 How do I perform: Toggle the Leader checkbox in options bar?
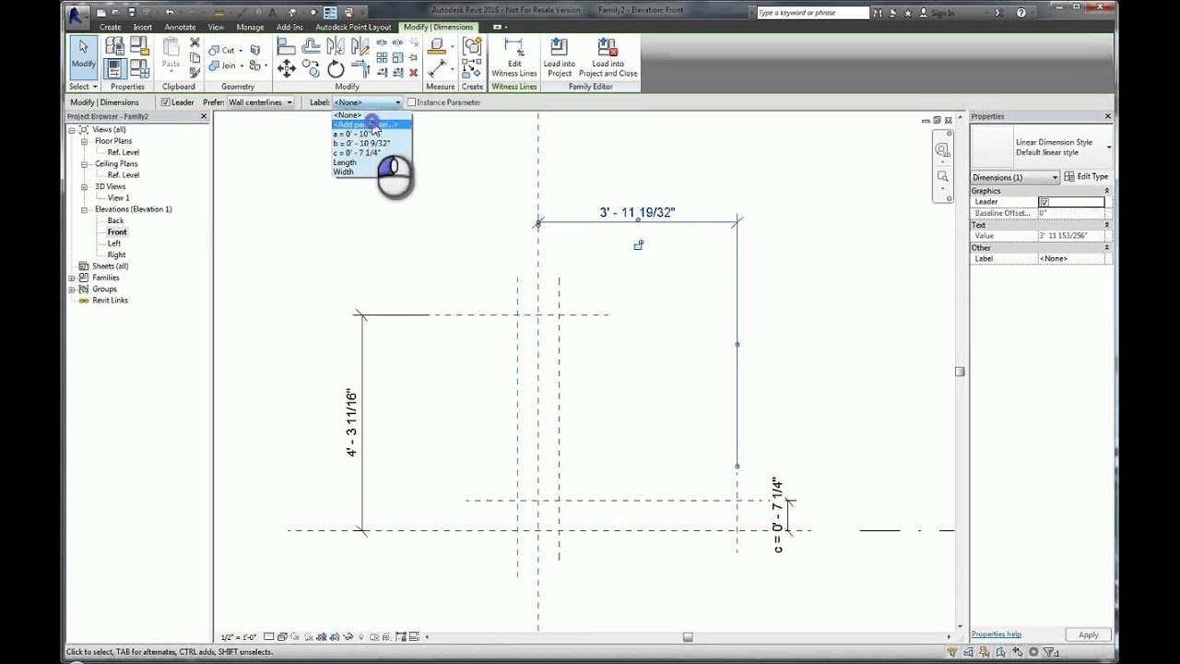pyautogui.click(x=167, y=102)
